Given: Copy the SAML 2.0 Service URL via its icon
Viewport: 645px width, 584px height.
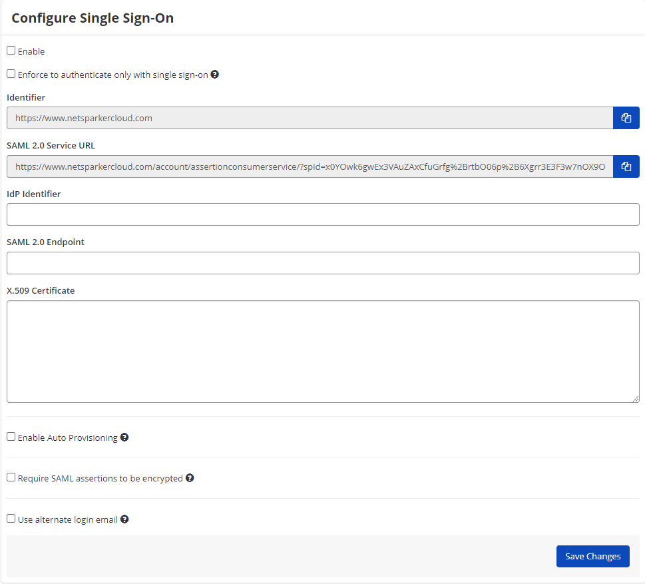Looking at the screenshot, I should [x=626, y=166].
